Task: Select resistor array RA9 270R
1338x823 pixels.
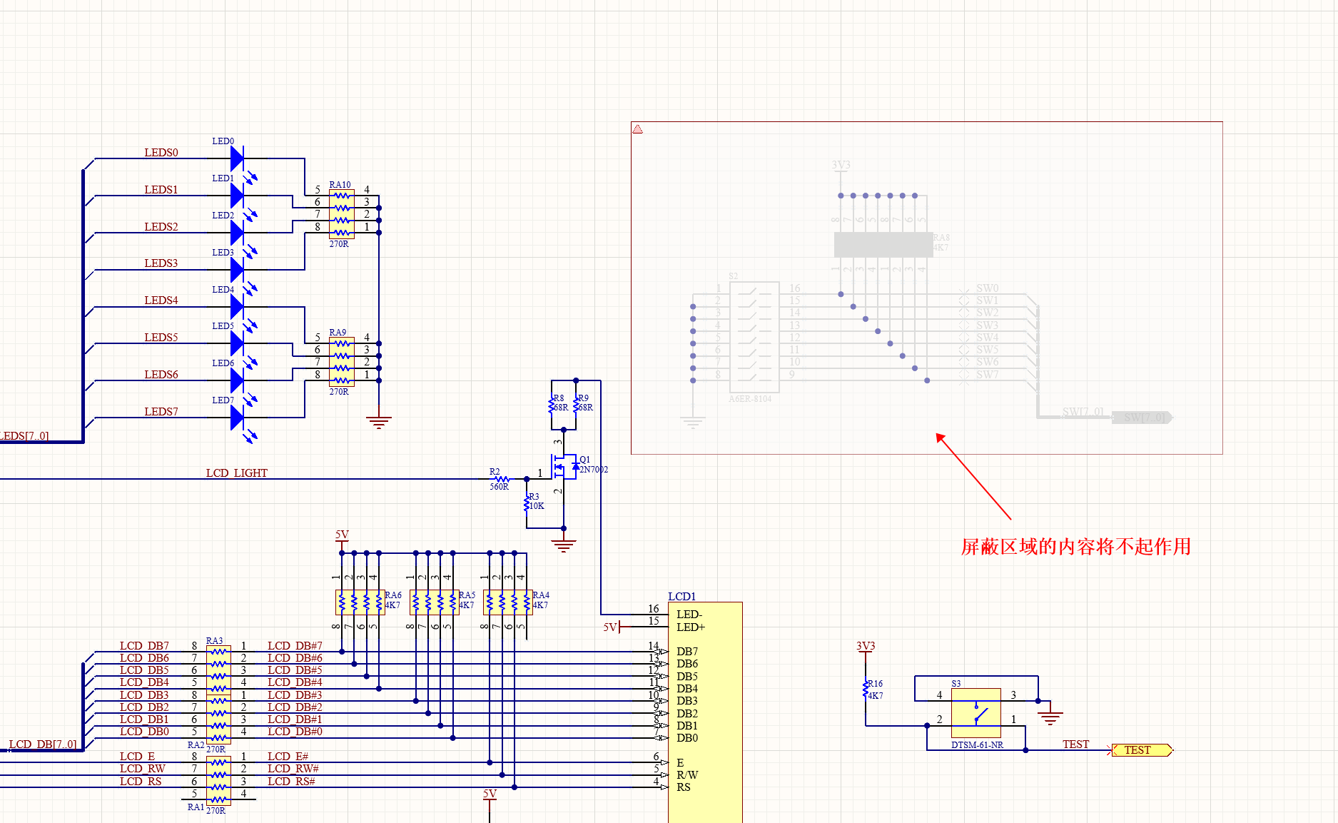Action: 340,360
